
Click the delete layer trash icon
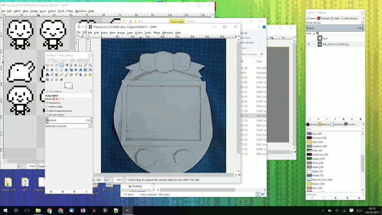[361, 119]
